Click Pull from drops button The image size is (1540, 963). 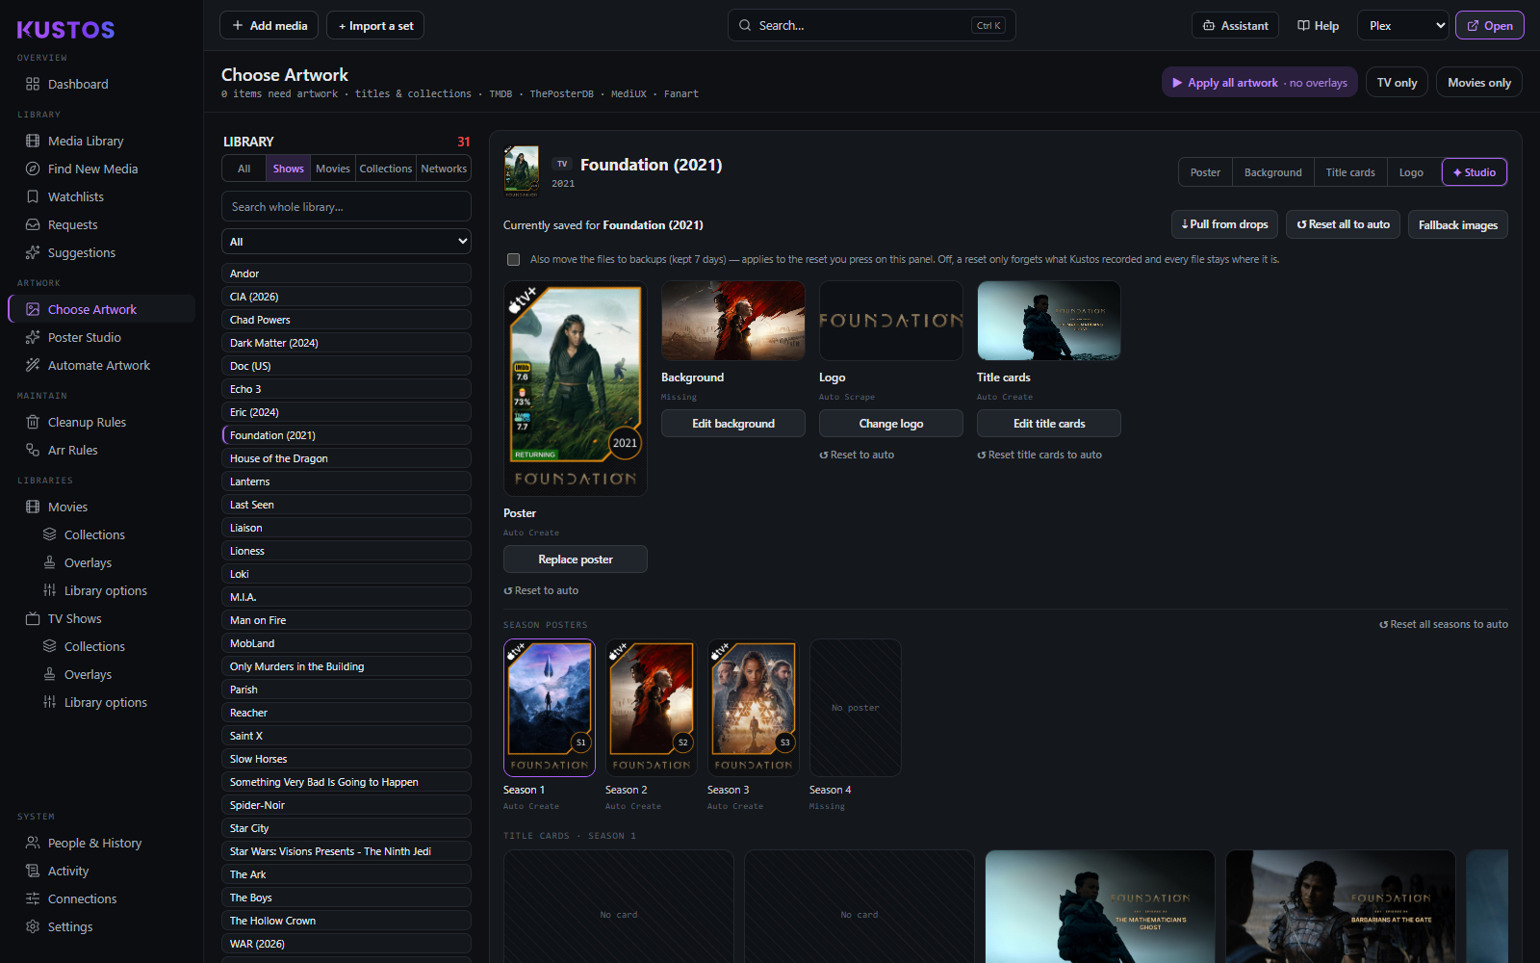pyautogui.click(x=1224, y=224)
